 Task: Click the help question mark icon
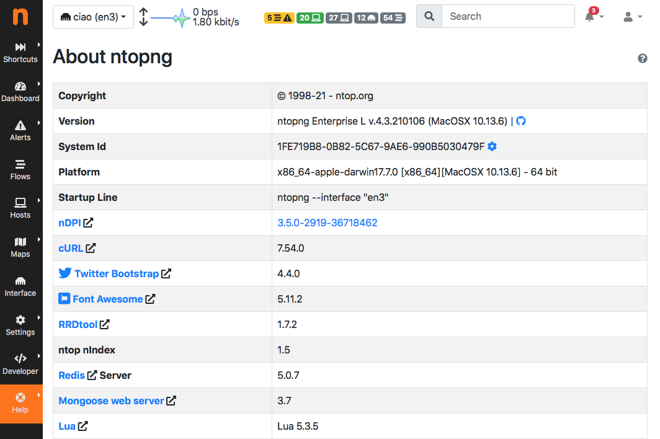tap(643, 58)
